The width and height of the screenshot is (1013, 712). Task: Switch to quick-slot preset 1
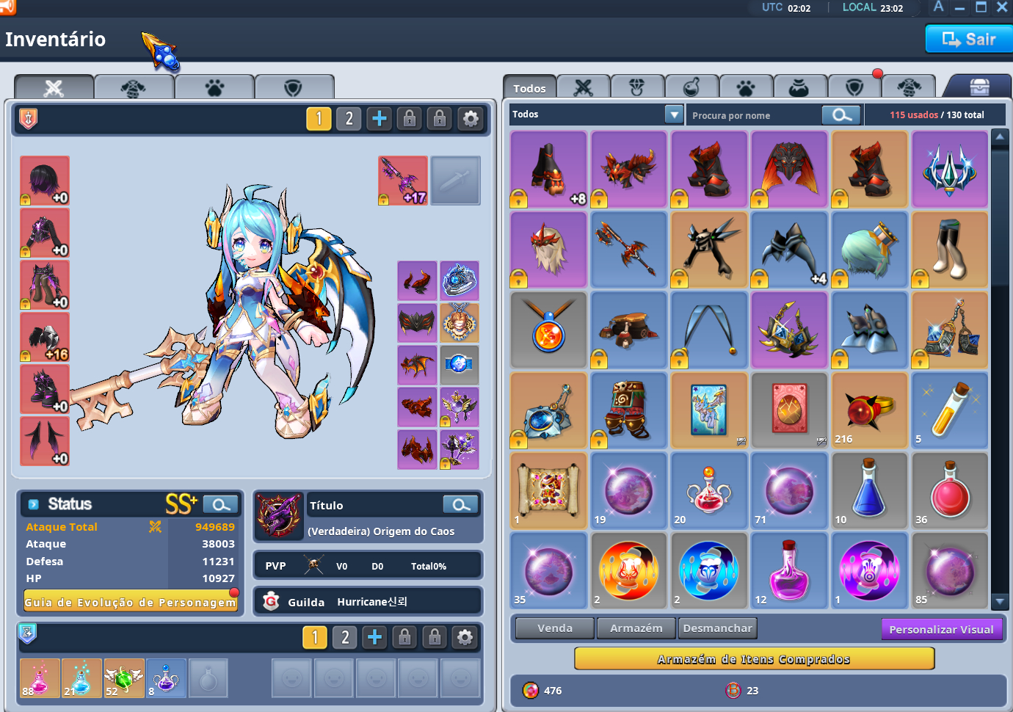tap(315, 637)
